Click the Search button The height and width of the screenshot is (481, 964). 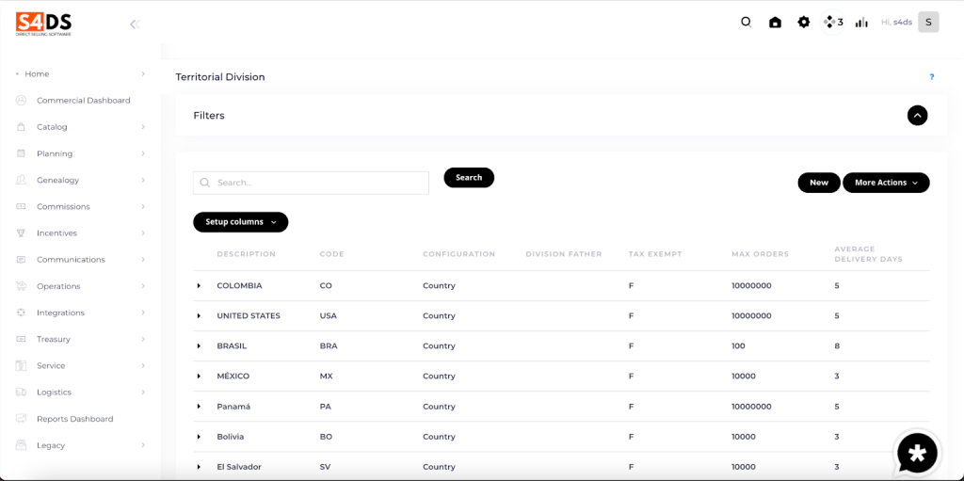pyautogui.click(x=469, y=178)
